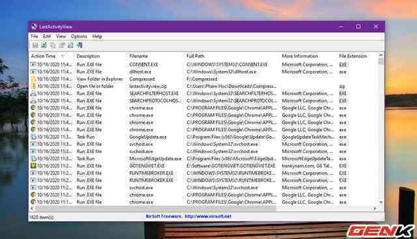
Task: Click the F:\Compressed full path cell
Action: click(x=202, y=79)
